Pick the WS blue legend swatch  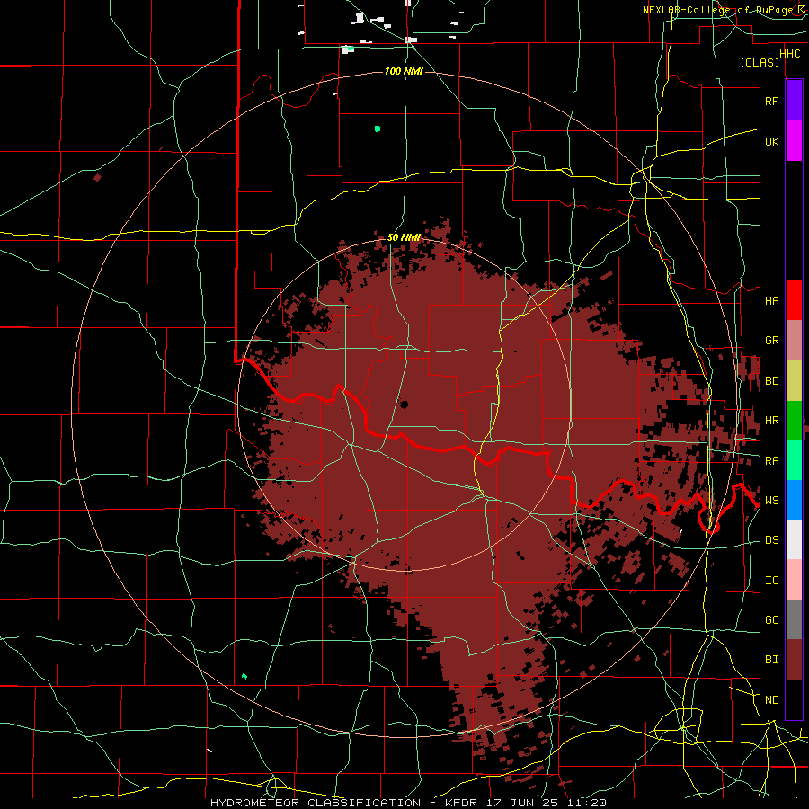coord(794,500)
